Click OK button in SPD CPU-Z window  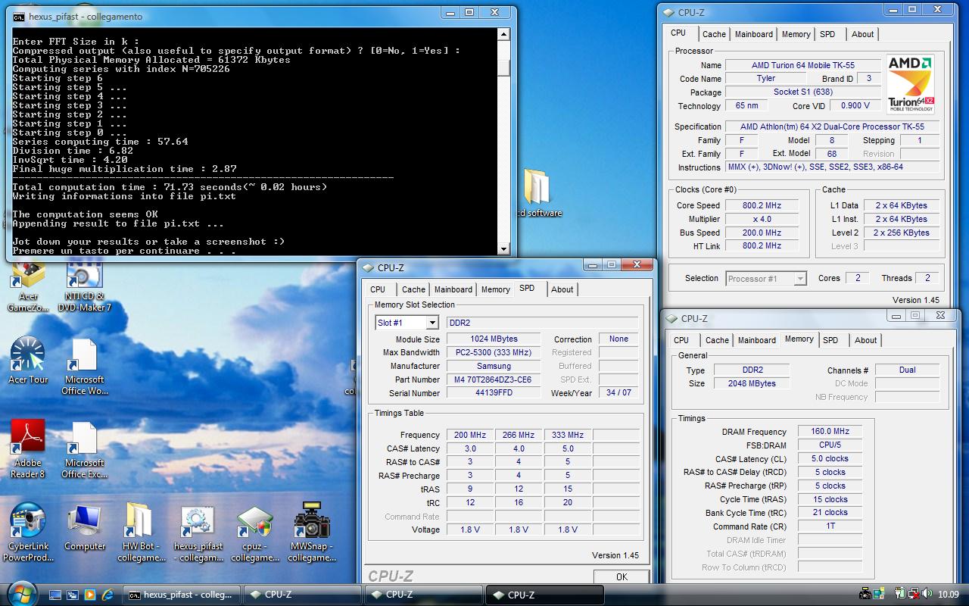(622, 576)
